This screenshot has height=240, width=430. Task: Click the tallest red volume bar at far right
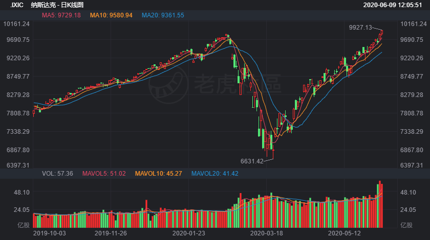pyautogui.click(x=380, y=204)
